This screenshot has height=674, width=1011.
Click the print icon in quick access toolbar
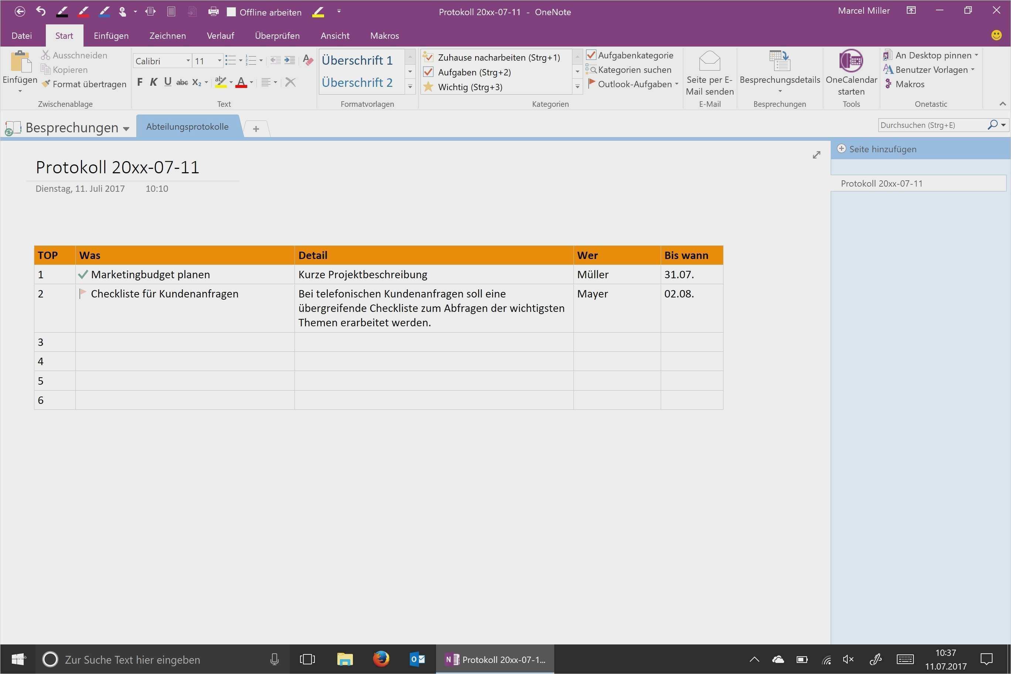tap(213, 11)
